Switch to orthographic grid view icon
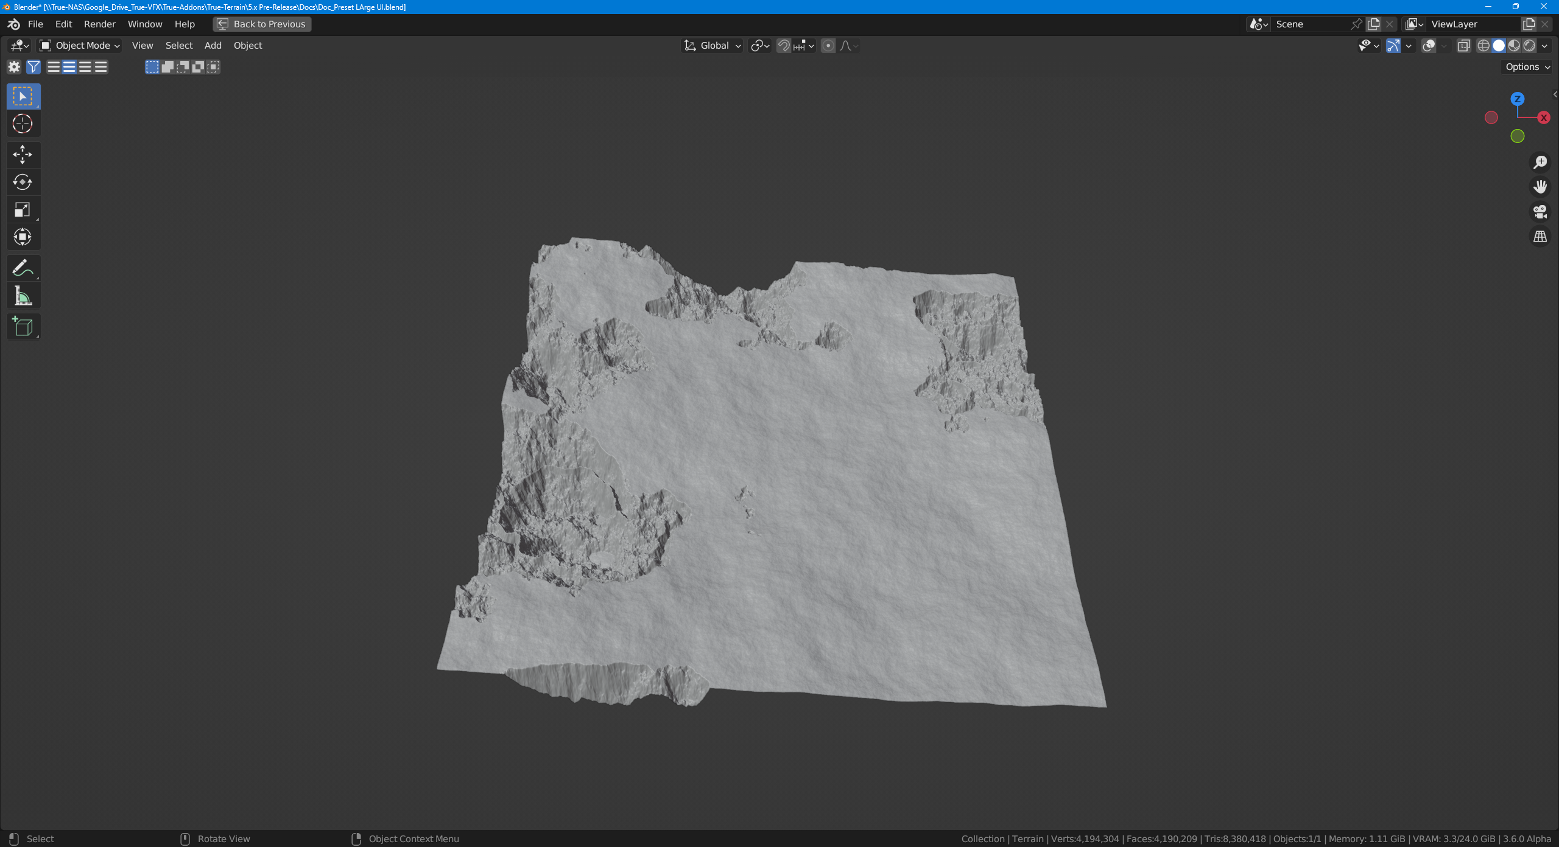The image size is (1559, 847). [1540, 237]
